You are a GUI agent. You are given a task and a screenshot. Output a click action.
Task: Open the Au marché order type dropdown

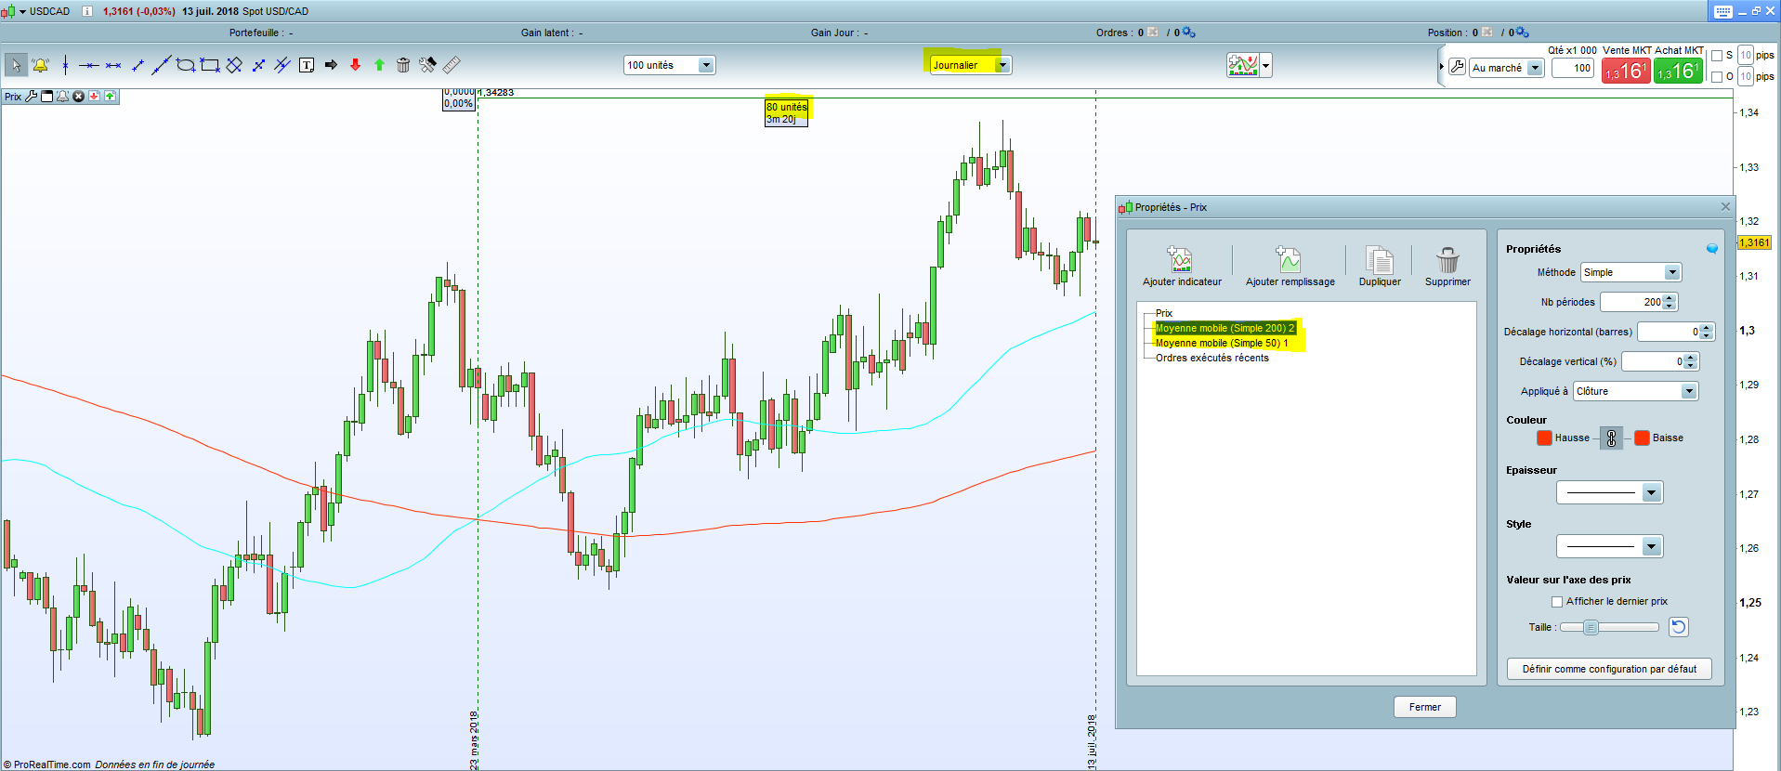1535,68
